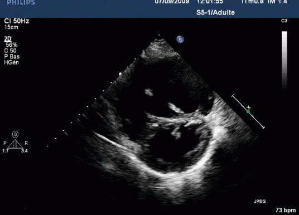The image size is (299, 215).
Task: Click the P Bas setting label
Action: [x=12, y=57]
